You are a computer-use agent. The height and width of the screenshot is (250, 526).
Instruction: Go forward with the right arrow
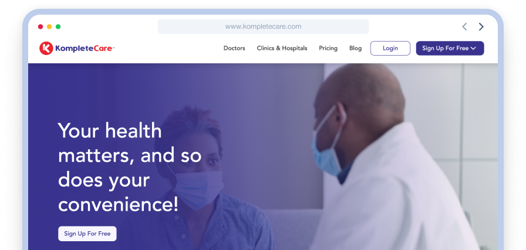pos(481,27)
